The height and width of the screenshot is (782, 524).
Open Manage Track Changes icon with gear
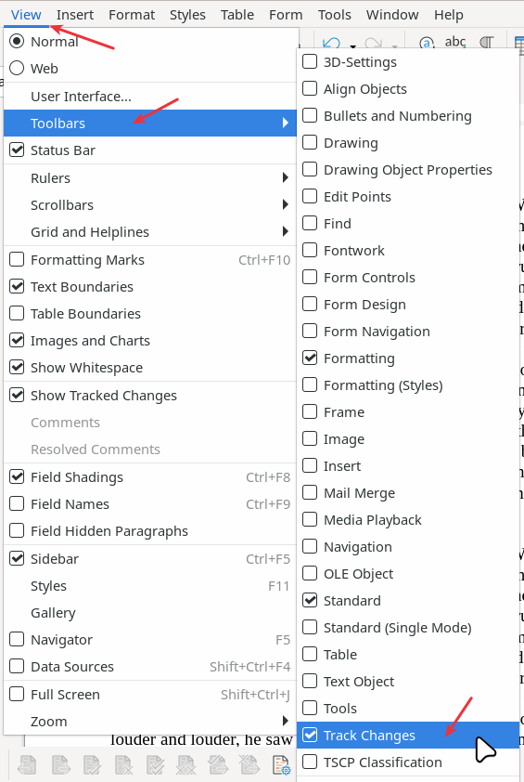point(280,765)
